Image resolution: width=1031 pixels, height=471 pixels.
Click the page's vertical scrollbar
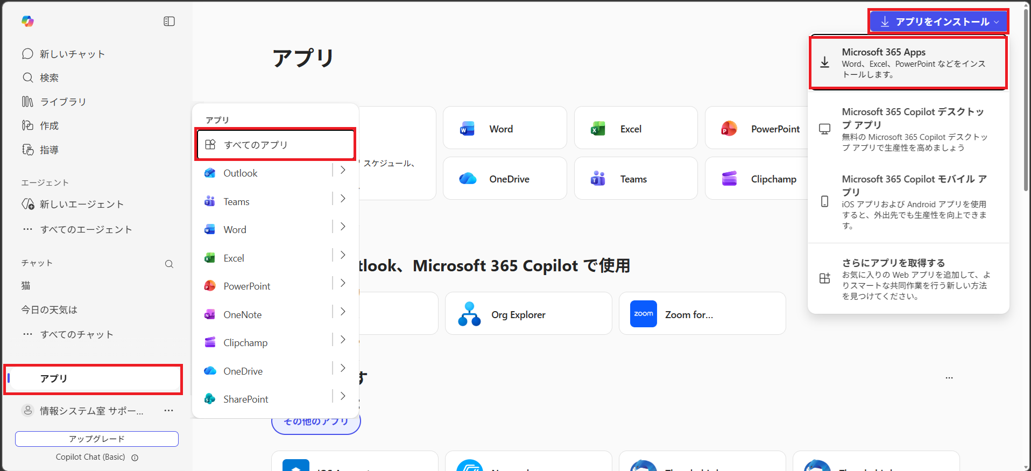pos(1026,108)
